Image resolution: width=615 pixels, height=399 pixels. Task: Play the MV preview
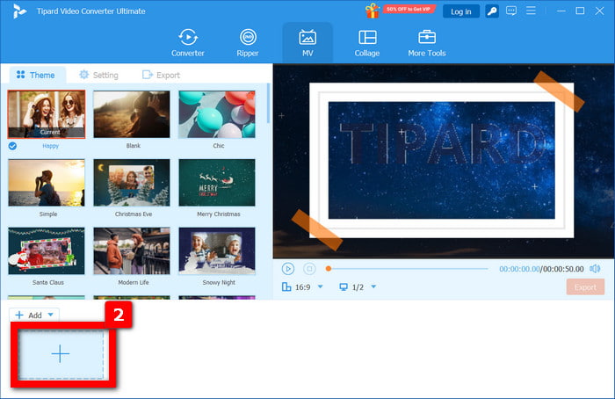click(288, 269)
